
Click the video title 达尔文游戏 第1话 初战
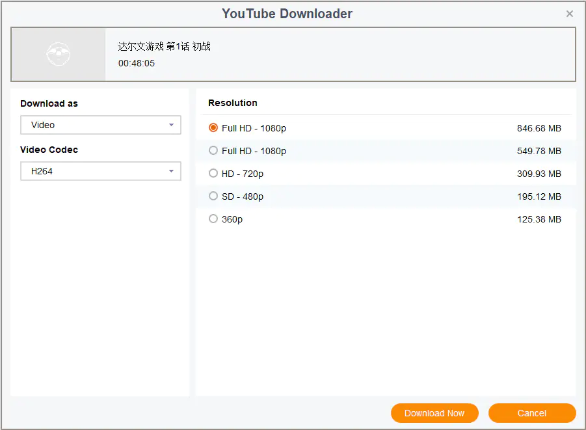[x=164, y=47]
